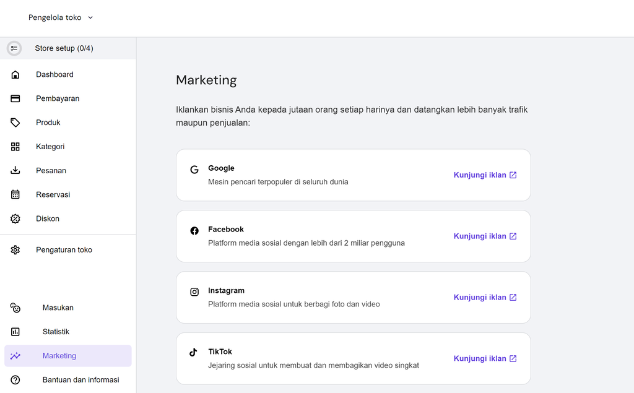Click the Kategori grid icon
This screenshot has height=393, width=634.
click(x=15, y=147)
